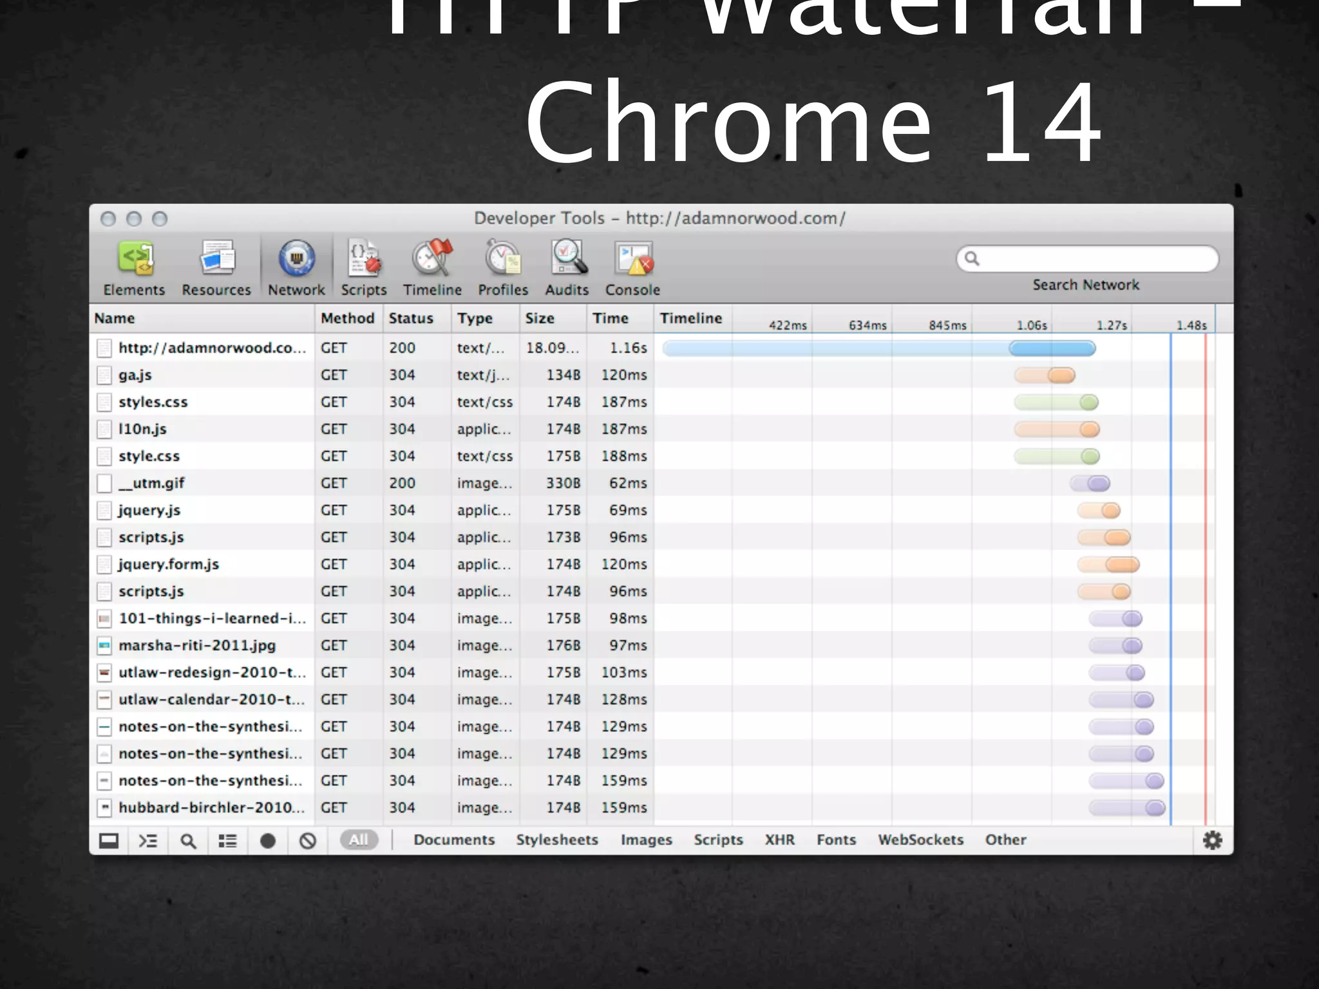Sort by the Time column header
The height and width of the screenshot is (989, 1319).
[x=620, y=318]
